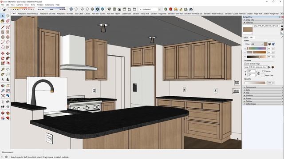
Task: Choose the Eraser tool
Action: pos(8,21)
